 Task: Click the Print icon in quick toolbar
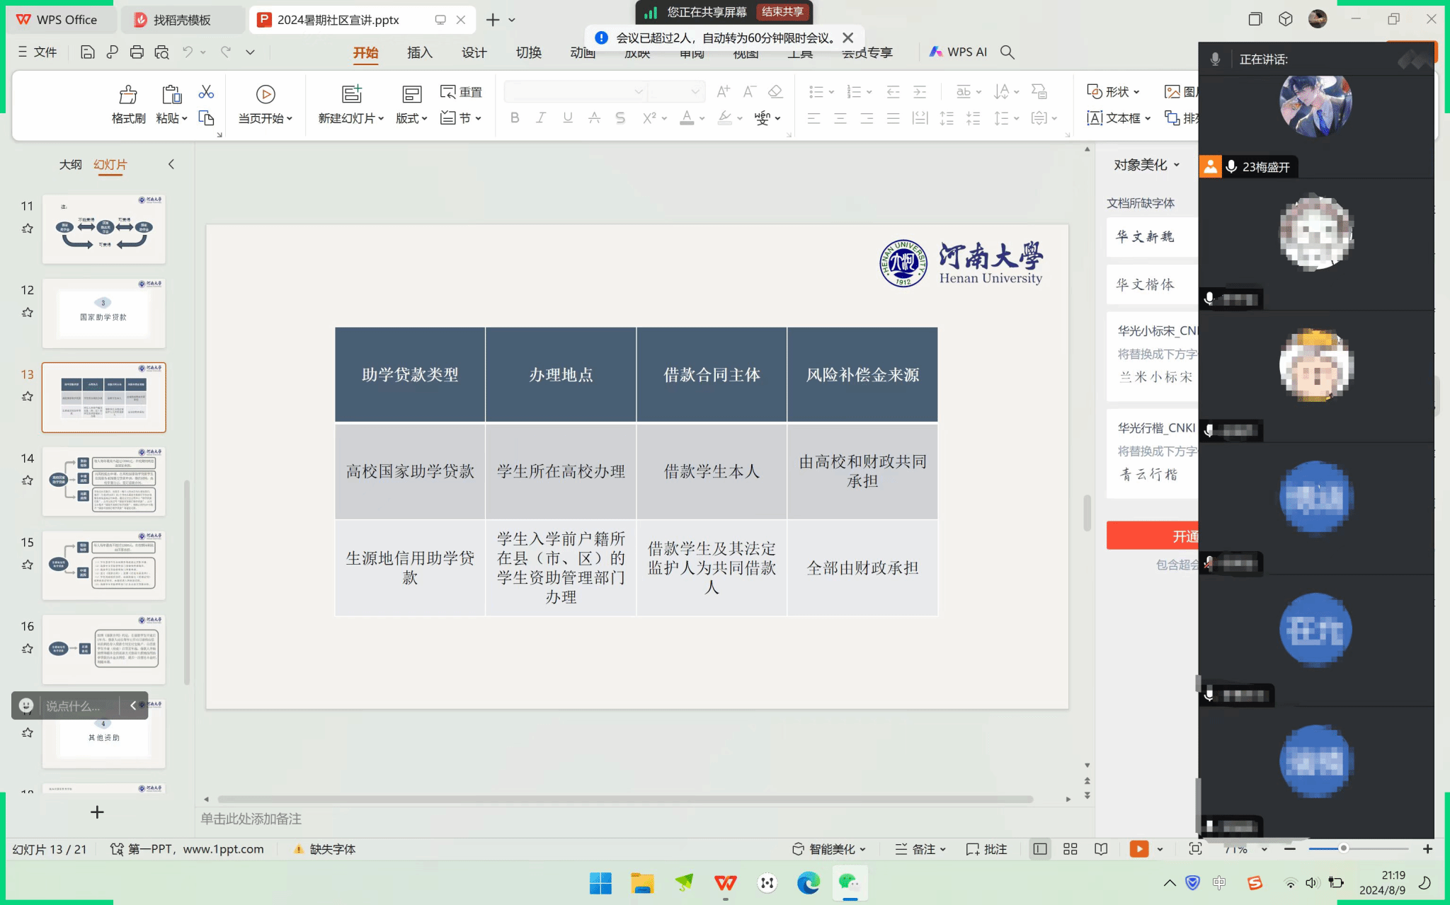click(x=137, y=52)
